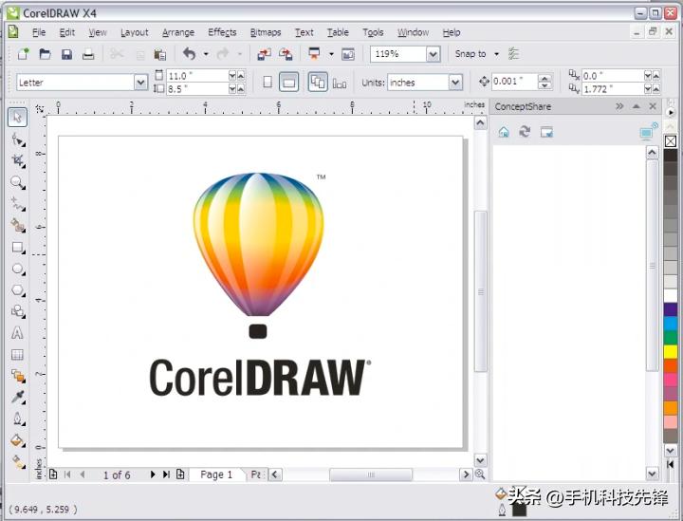The height and width of the screenshot is (521, 683).
Task: Choose the Ellipse tool
Action: (17, 270)
